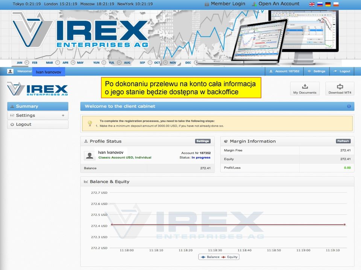Toggle the Equity series in chart legend
Screen dimensions: 361x270
[229, 257]
